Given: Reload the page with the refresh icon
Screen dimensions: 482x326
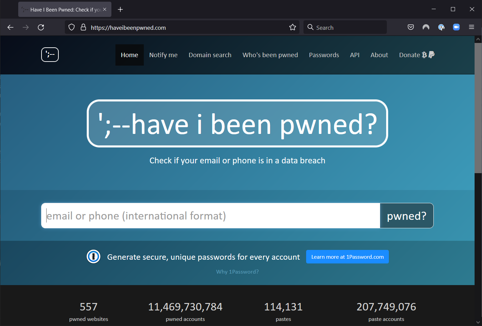Looking at the screenshot, I should coord(41,27).
